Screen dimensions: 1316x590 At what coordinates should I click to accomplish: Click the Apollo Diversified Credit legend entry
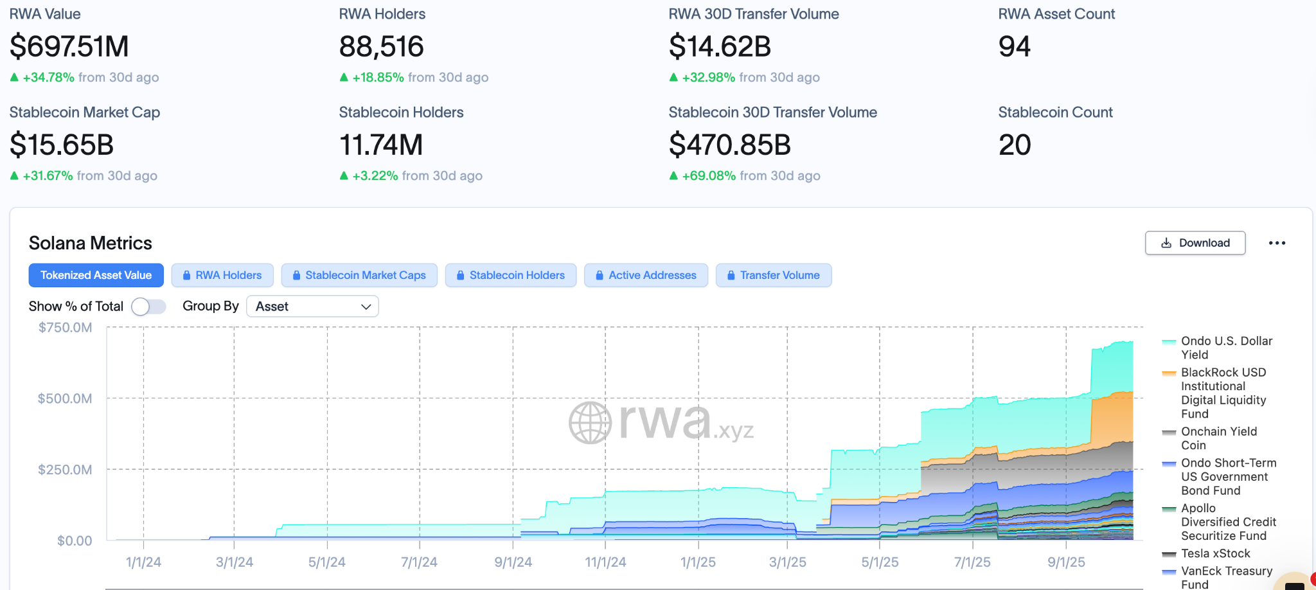[1228, 522]
